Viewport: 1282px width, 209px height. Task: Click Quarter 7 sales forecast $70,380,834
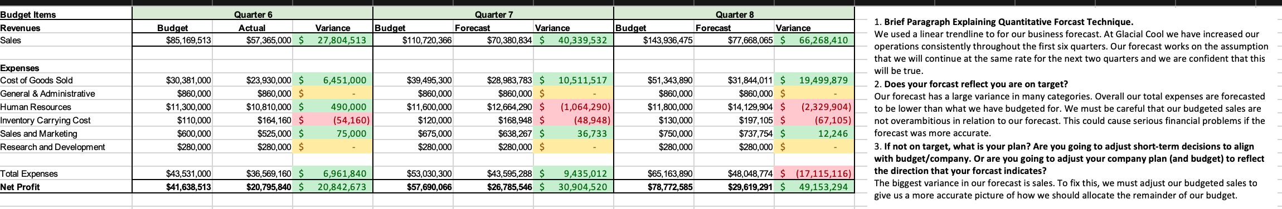click(x=493, y=40)
